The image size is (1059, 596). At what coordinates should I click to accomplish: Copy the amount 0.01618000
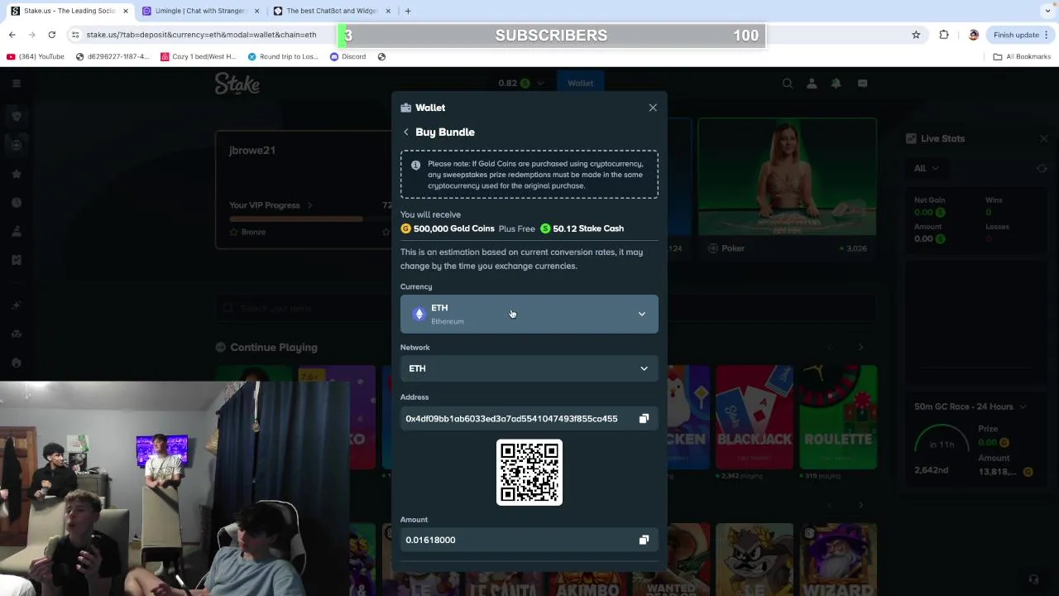644,540
